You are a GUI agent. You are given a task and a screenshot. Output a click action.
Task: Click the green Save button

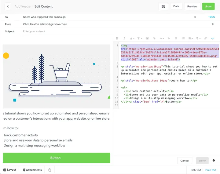208,6
